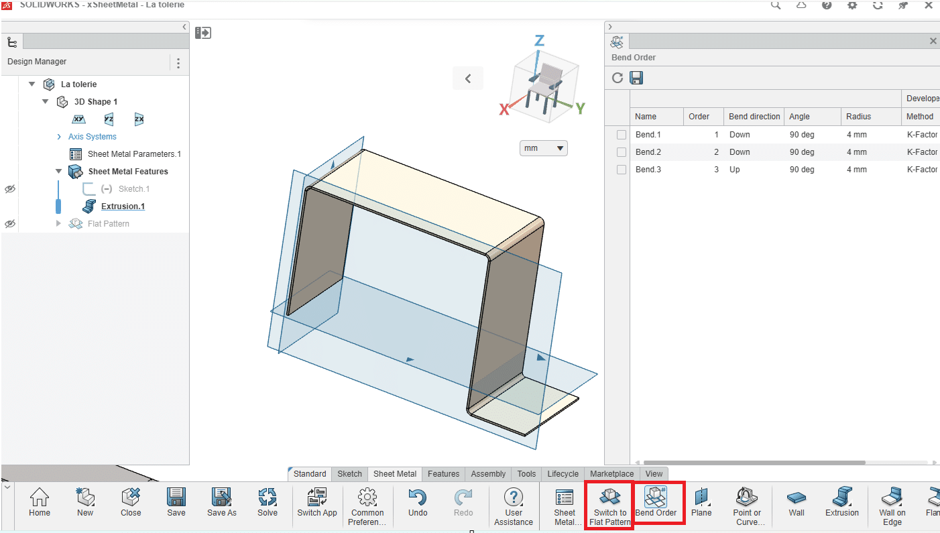Tick the checkbox for Bend.1

pyautogui.click(x=622, y=135)
